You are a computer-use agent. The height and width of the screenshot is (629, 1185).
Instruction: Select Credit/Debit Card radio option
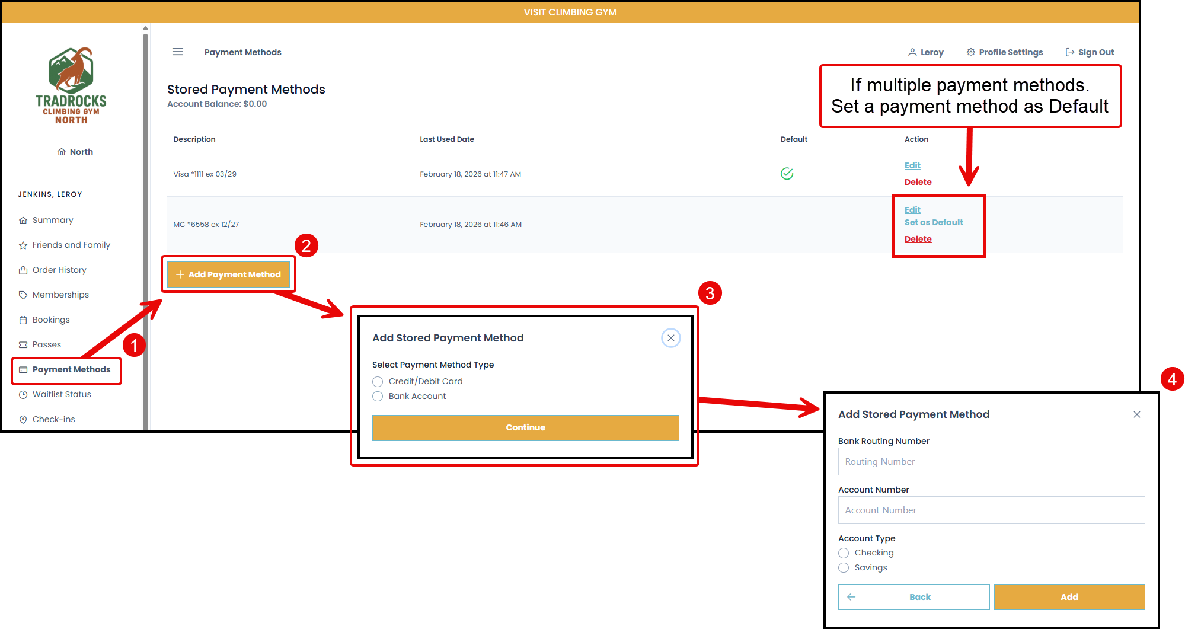378,382
